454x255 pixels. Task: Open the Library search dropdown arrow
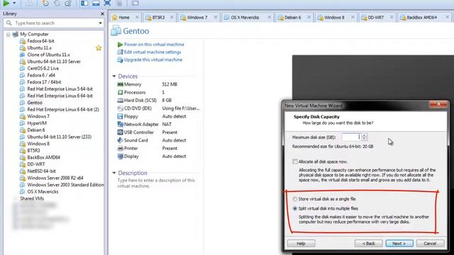(x=100, y=23)
